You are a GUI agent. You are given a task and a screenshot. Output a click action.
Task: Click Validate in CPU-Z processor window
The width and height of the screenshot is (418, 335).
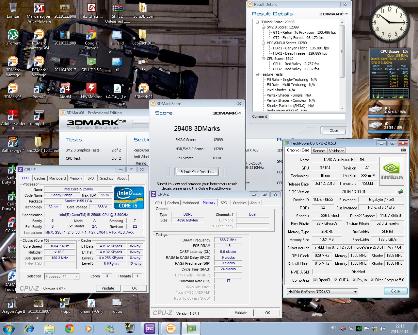[x=108, y=288]
